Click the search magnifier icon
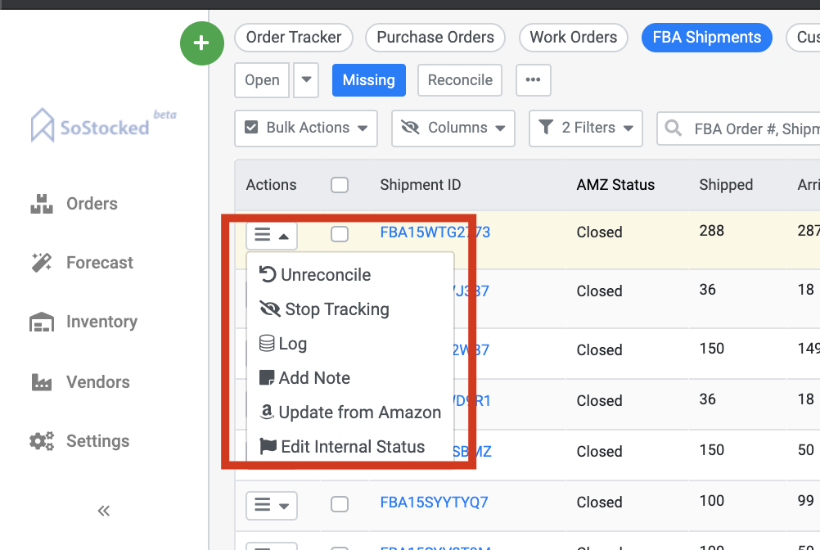 [673, 128]
